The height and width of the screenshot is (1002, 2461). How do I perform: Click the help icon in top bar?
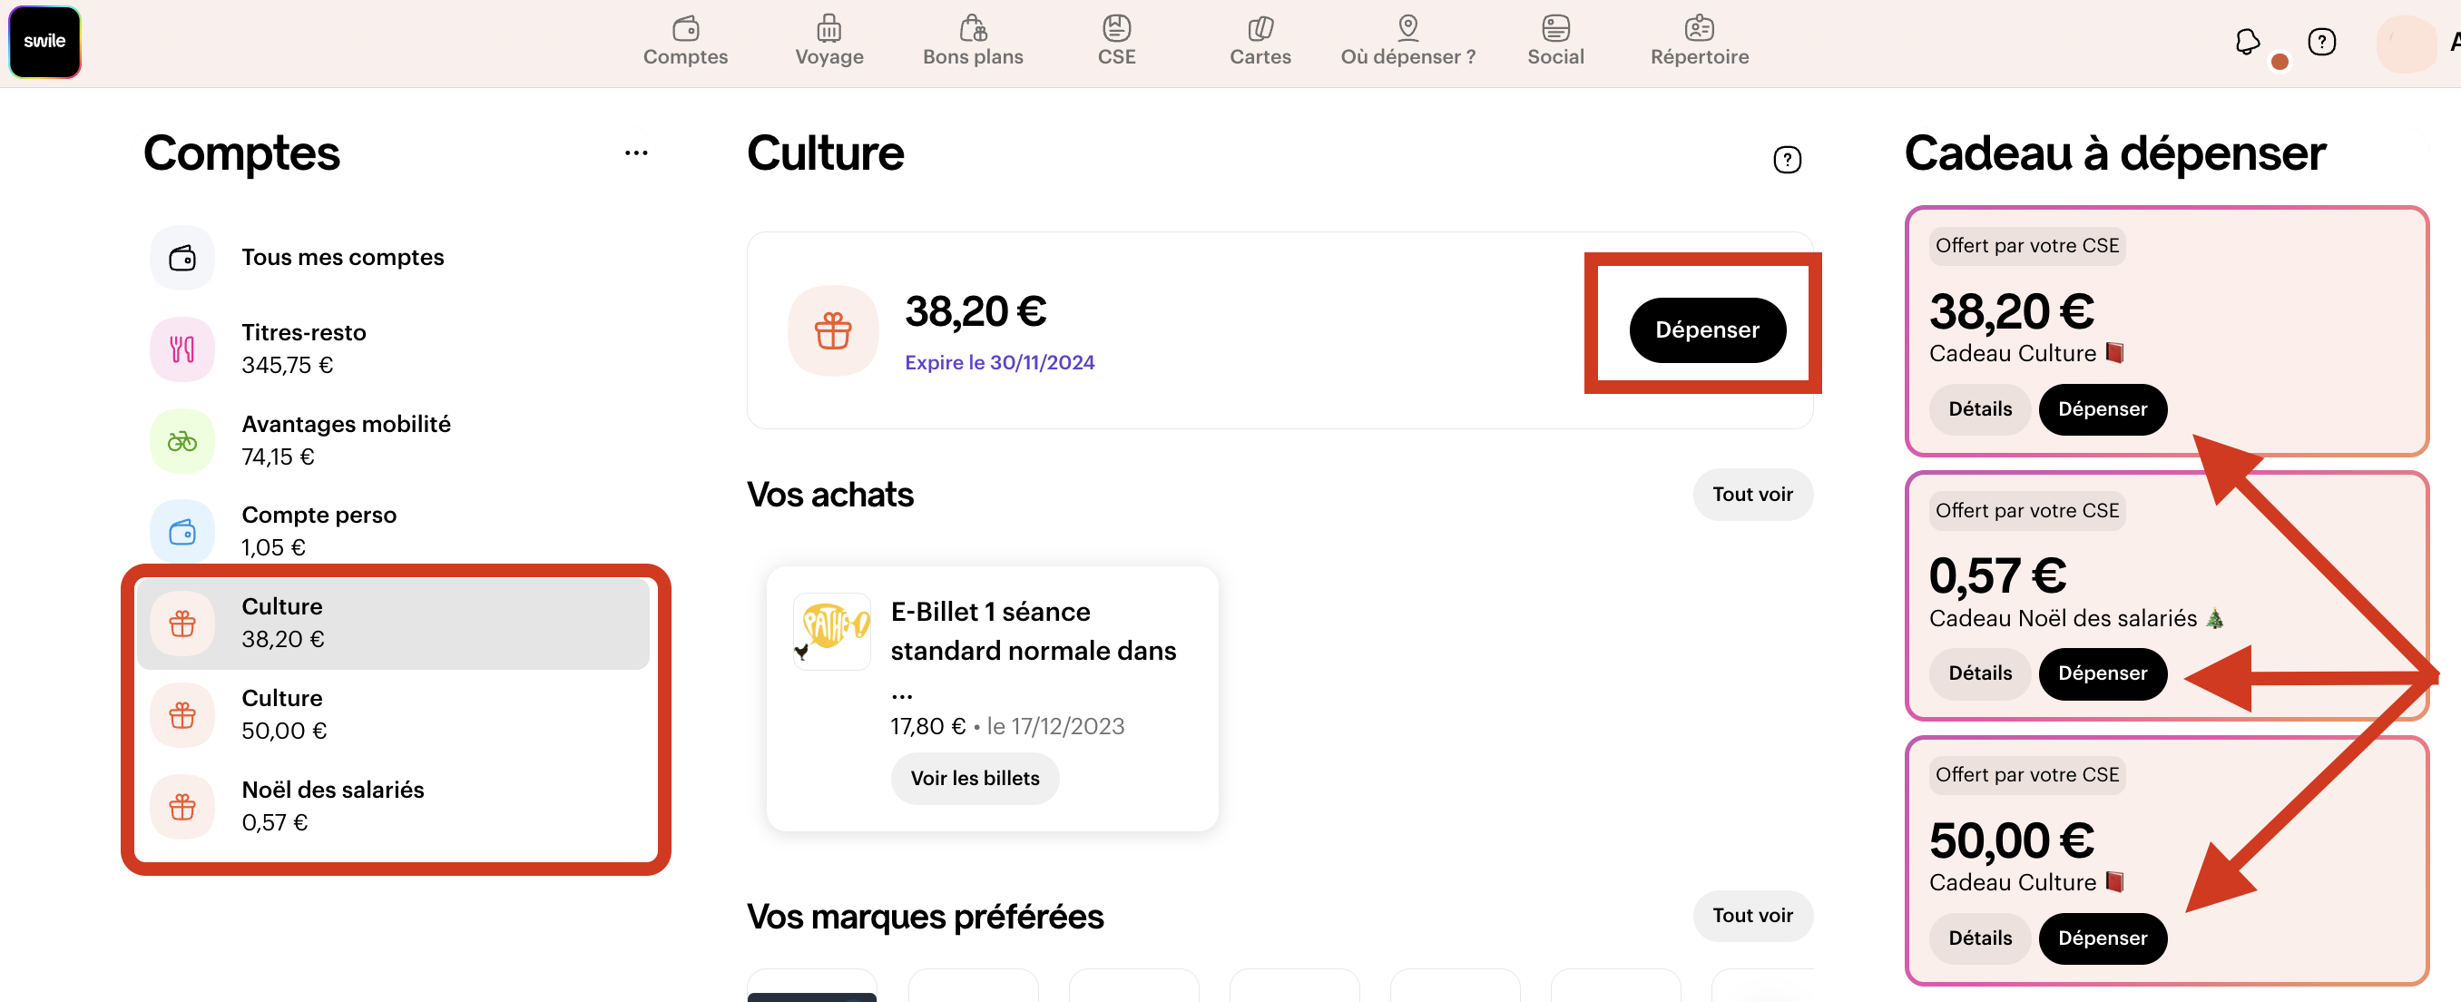coord(2321,42)
